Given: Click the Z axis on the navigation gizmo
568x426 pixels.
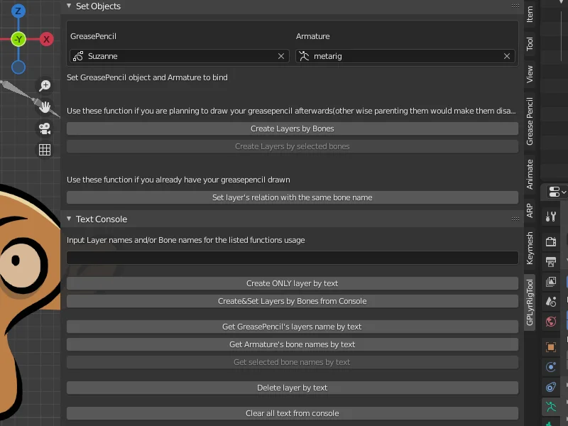Looking at the screenshot, I should [17, 11].
